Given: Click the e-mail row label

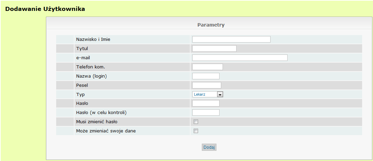Looking at the screenshot, I should pyautogui.click(x=83, y=58).
